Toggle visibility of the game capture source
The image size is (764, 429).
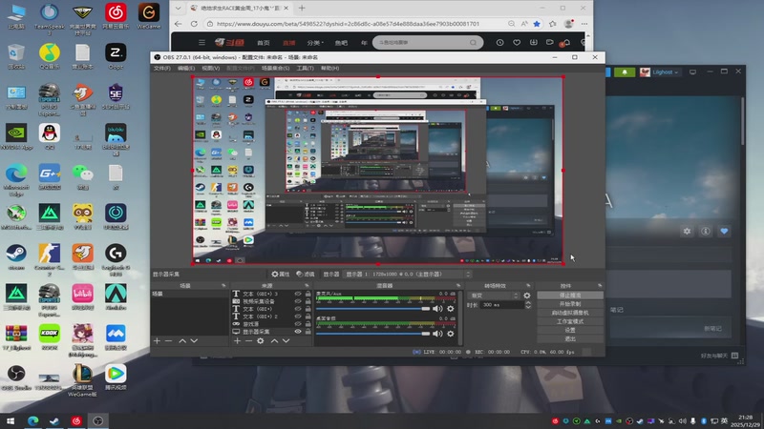click(x=298, y=324)
